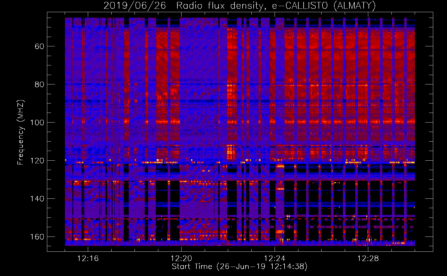Click the date 2019/06/26 in the title

click(x=135, y=6)
